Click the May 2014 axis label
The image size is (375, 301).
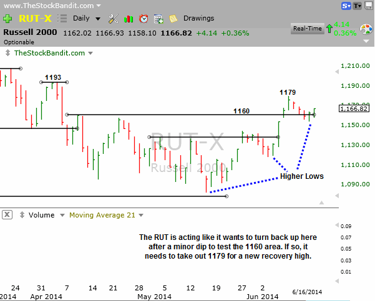coord(154,297)
